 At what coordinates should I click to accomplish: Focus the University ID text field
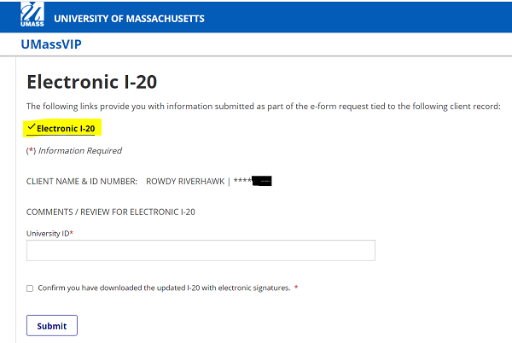(201, 250)
